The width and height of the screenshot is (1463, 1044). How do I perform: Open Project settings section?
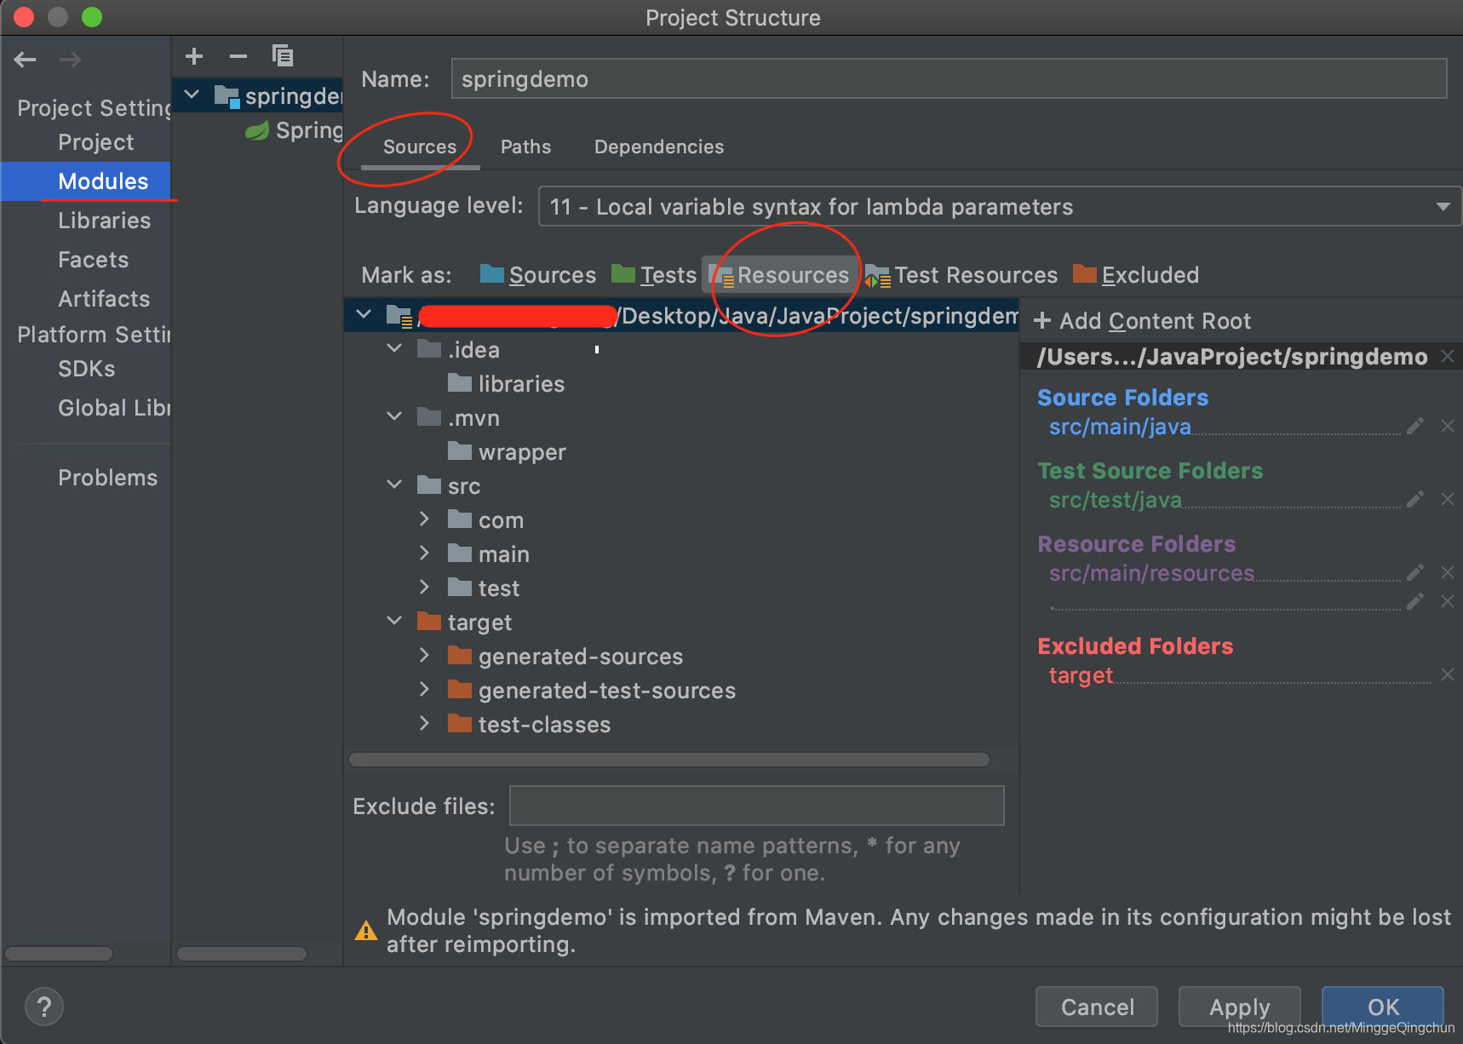pyautogui.click(x=96, y=142)
